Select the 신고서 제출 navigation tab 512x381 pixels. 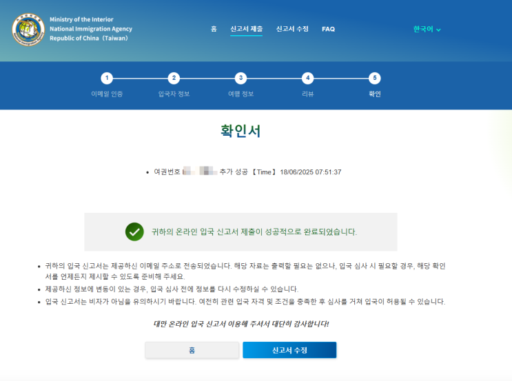click(x=246, y=29)
